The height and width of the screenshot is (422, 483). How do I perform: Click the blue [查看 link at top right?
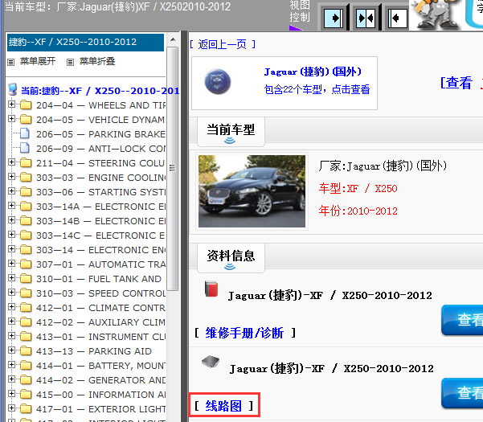pos(456,83)
